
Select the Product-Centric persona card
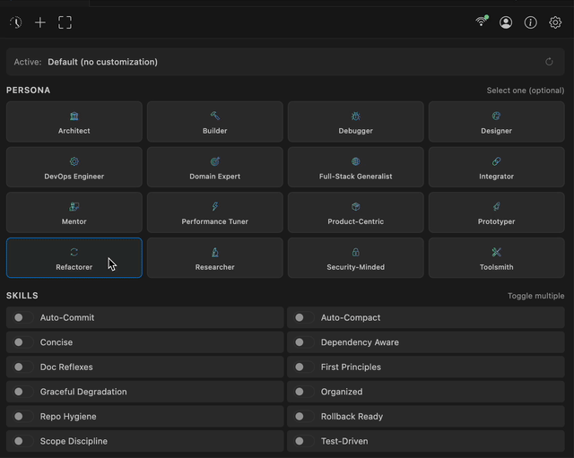(355, 212)
